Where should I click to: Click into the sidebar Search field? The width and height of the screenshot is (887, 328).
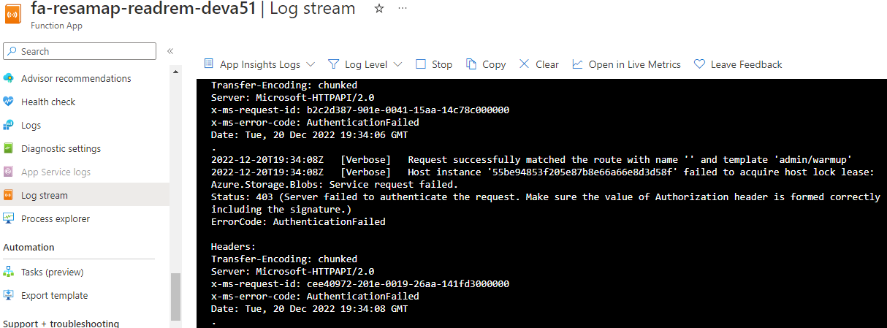click(80, 51)
